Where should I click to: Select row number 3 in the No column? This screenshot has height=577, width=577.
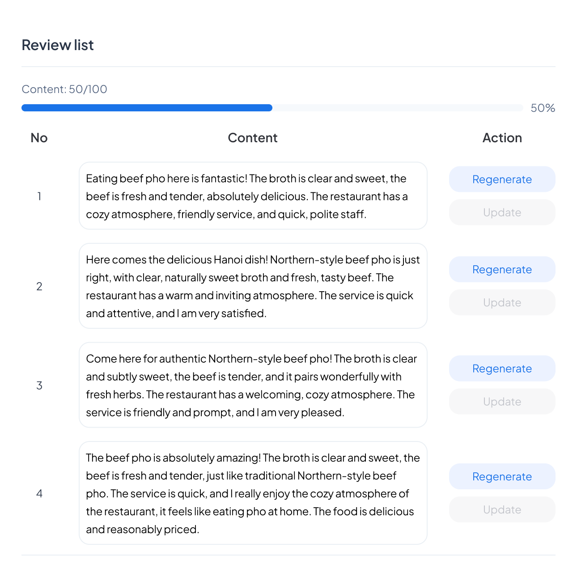[x=39, y=385]
